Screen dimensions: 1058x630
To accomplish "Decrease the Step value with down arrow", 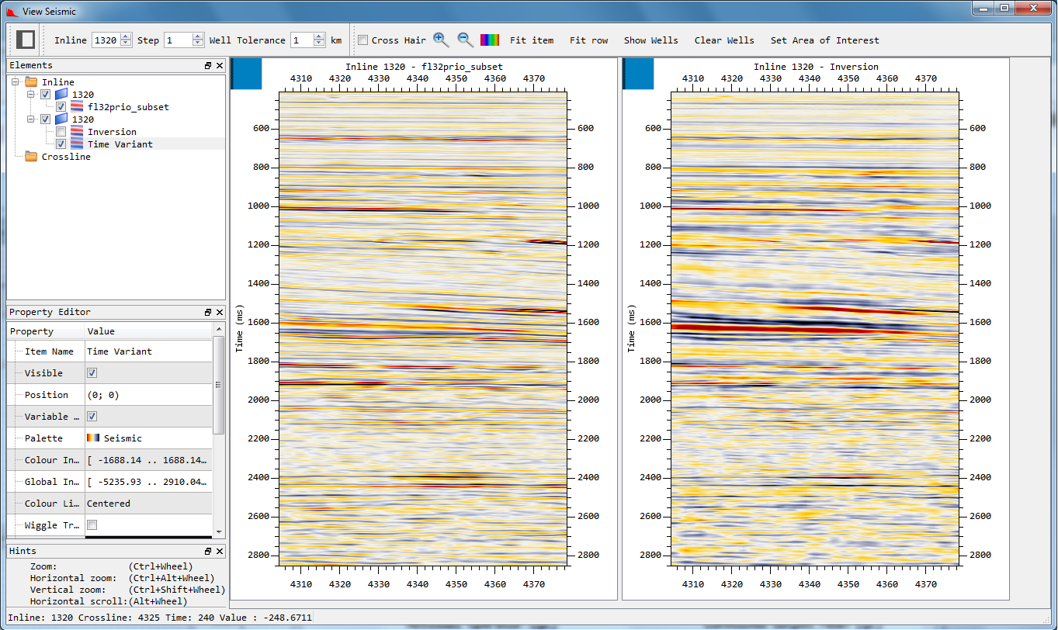I will coord(198,44).
